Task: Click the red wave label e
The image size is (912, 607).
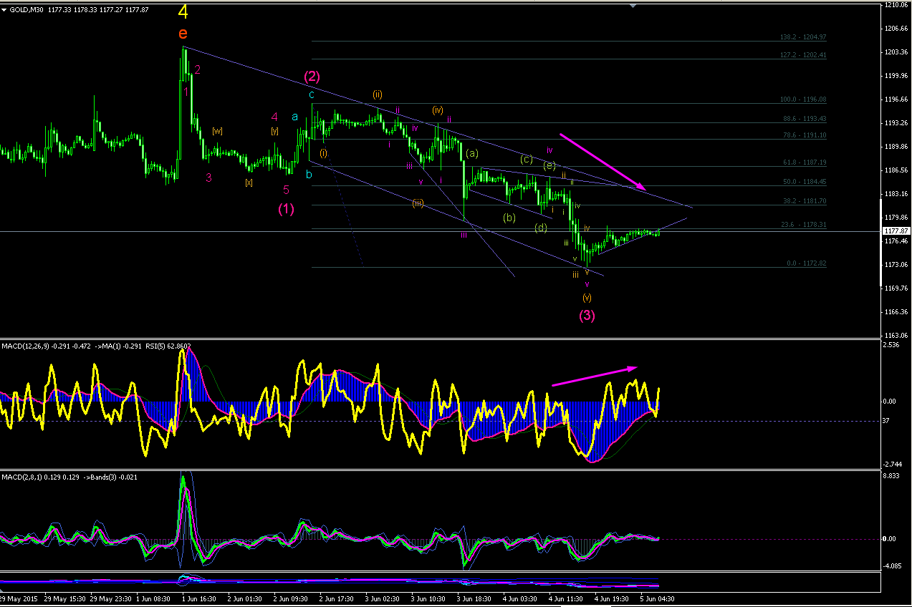Action: pos(183,33)
